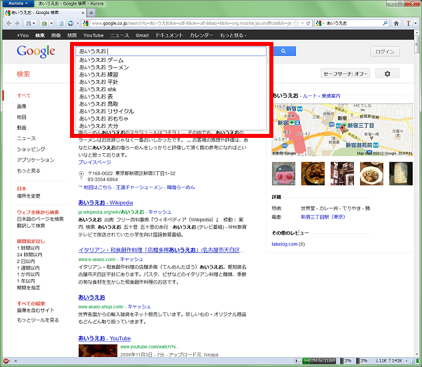This screenshot has width=422, height=367.
Task: Open the tabelog.com review link
Action: click(x=285, y=244)
